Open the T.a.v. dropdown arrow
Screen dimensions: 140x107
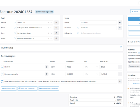click(51, 33)
